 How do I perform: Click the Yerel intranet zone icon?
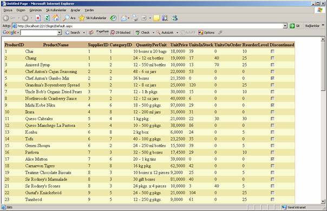[x=284, y=207]
